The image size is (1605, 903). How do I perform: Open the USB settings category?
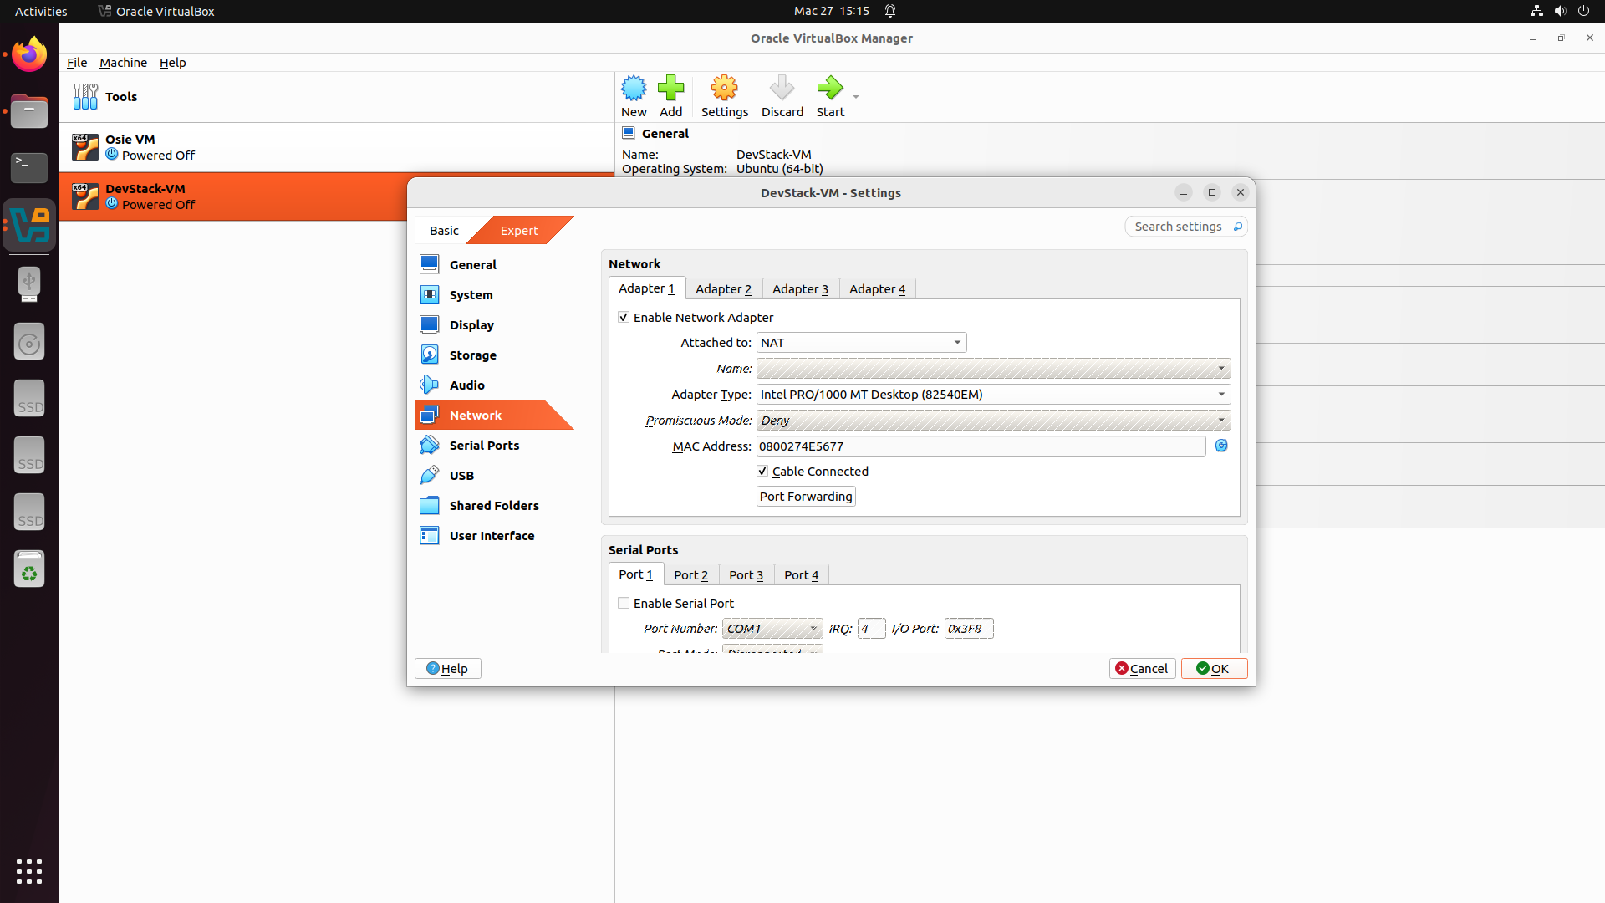(x=494, y=475)
